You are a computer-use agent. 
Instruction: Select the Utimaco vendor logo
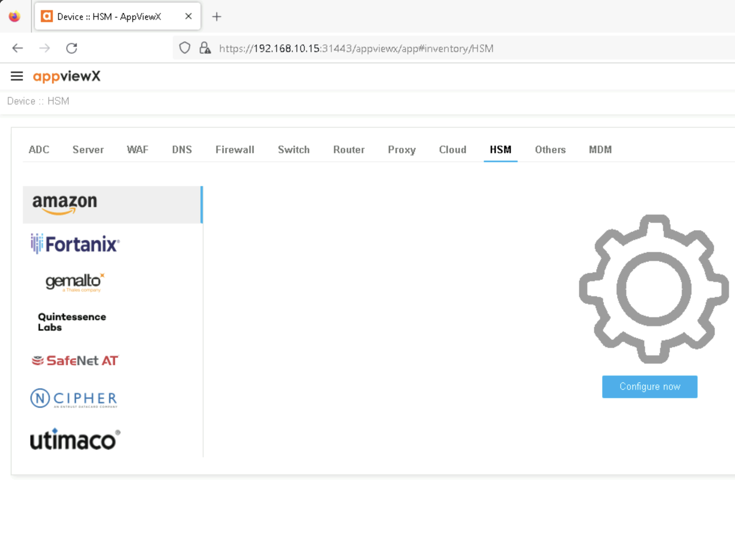tap(75, 439)
